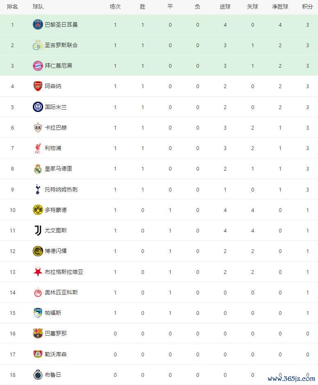Viewport: 318px width, 385px height.
Task: Click the Tottenham Hotspur crest icon
Action: click(x=38, y=189)
